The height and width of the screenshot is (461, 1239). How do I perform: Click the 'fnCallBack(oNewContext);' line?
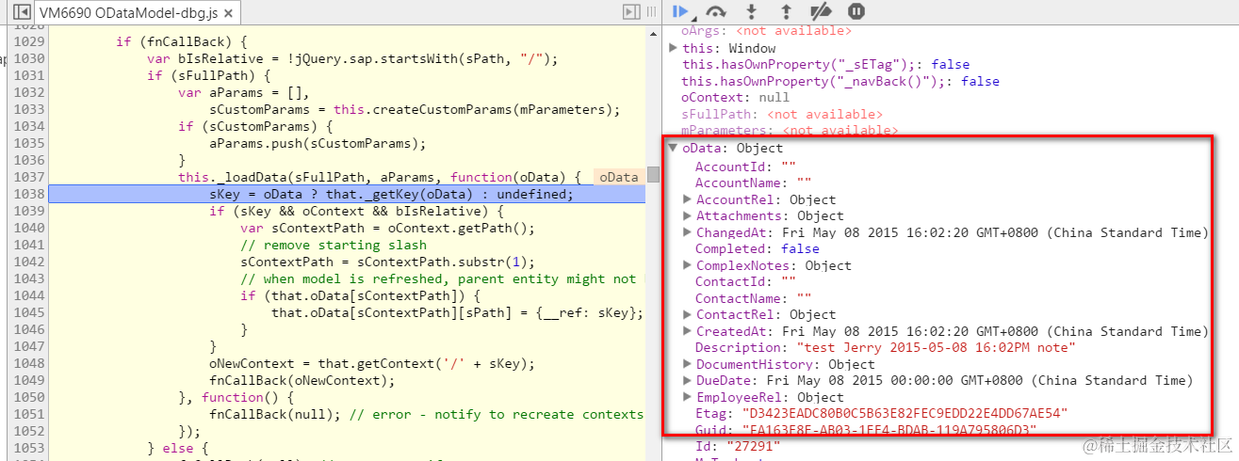(x=302, y=380)
